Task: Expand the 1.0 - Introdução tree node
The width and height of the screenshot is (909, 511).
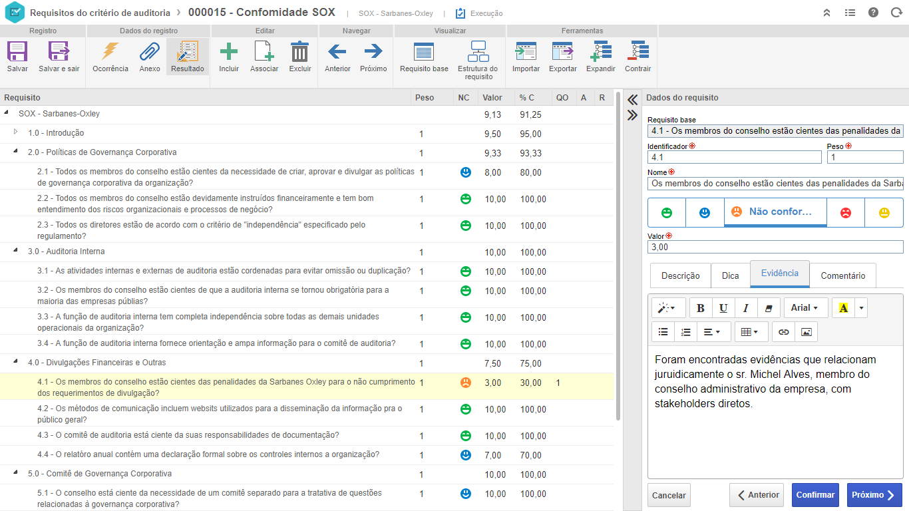Action: click(x=16, y=132)
